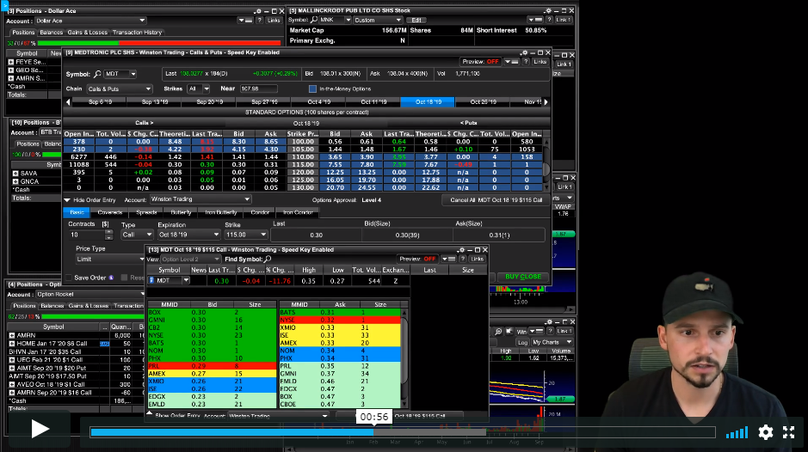
Task: Click symbol search magnifier in Mallinckrodt window
Action: pos(314,20)
